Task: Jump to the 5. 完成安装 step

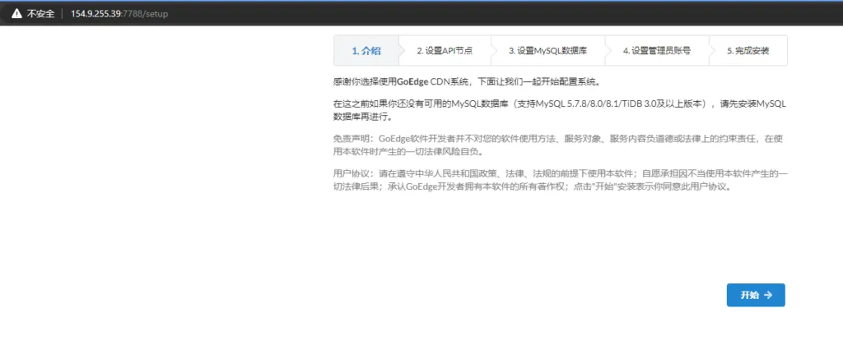Action: 748,50
